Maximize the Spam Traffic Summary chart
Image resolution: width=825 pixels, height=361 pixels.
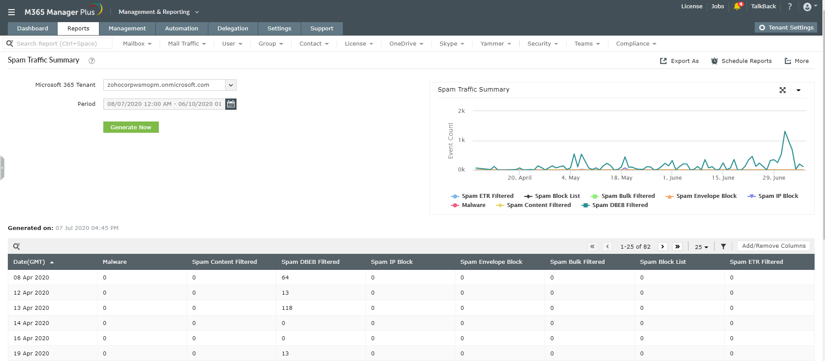tap(782, 90)
